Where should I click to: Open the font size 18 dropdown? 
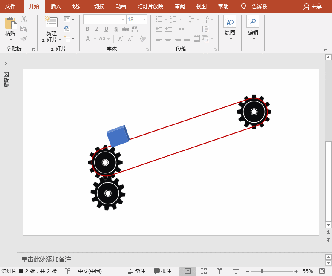point(144,20)
